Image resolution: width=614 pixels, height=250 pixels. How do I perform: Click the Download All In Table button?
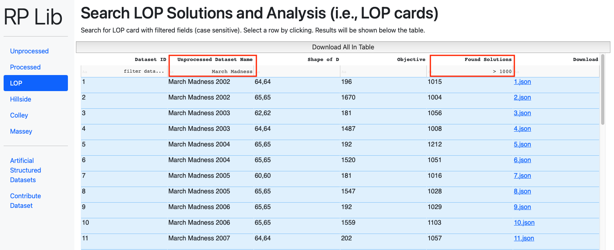pyautogui.click(x=343, y=47)
